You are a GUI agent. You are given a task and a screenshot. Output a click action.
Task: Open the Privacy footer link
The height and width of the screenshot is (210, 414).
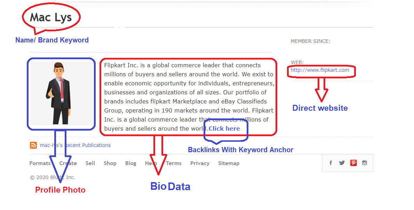(x=200, y=163)
